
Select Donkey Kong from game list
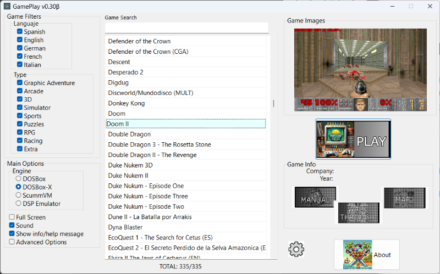tap(127, 103)
